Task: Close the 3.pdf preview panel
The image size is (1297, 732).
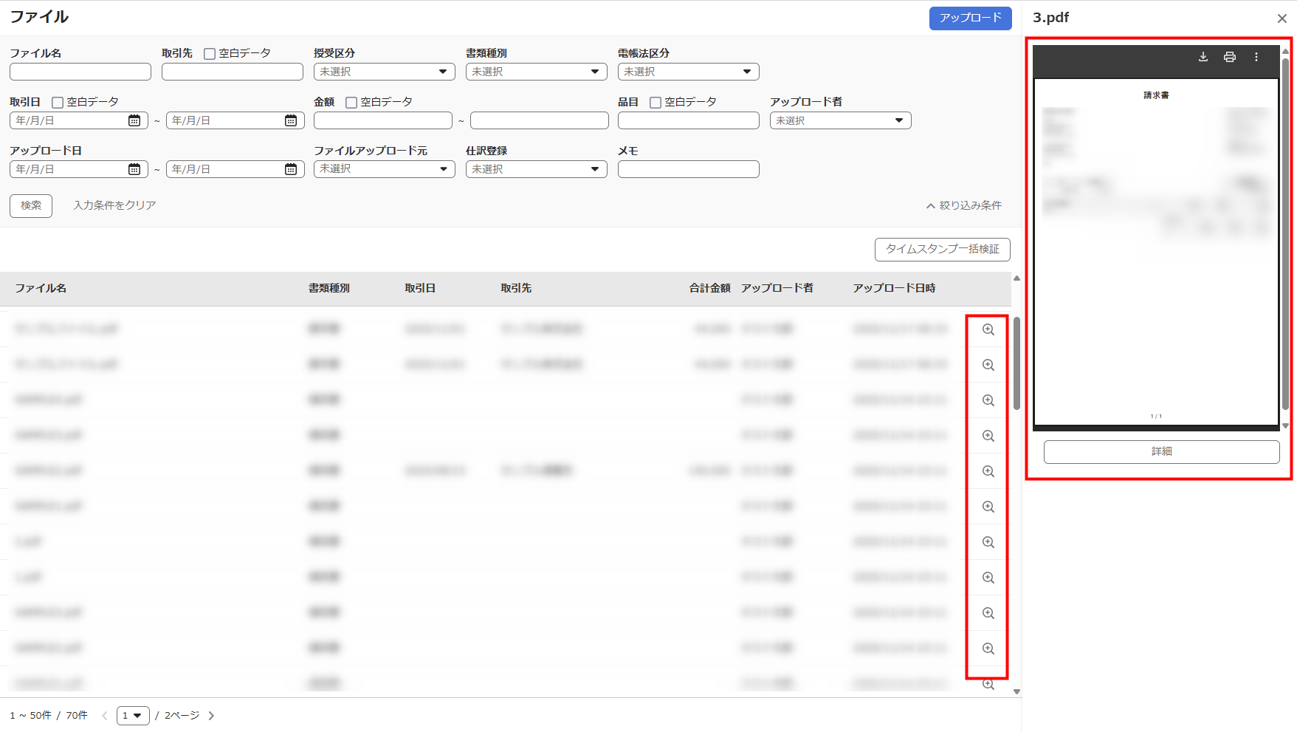Action: coord(1281,18)
